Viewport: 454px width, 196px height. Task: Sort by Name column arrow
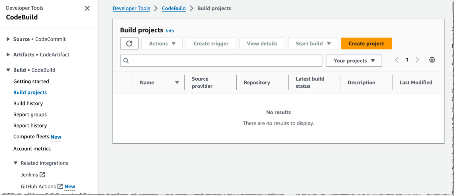[x=177, y=82]
